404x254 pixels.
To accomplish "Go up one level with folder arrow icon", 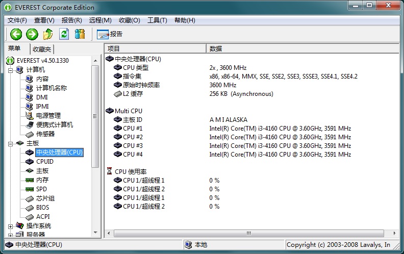I will pos(48,34).
